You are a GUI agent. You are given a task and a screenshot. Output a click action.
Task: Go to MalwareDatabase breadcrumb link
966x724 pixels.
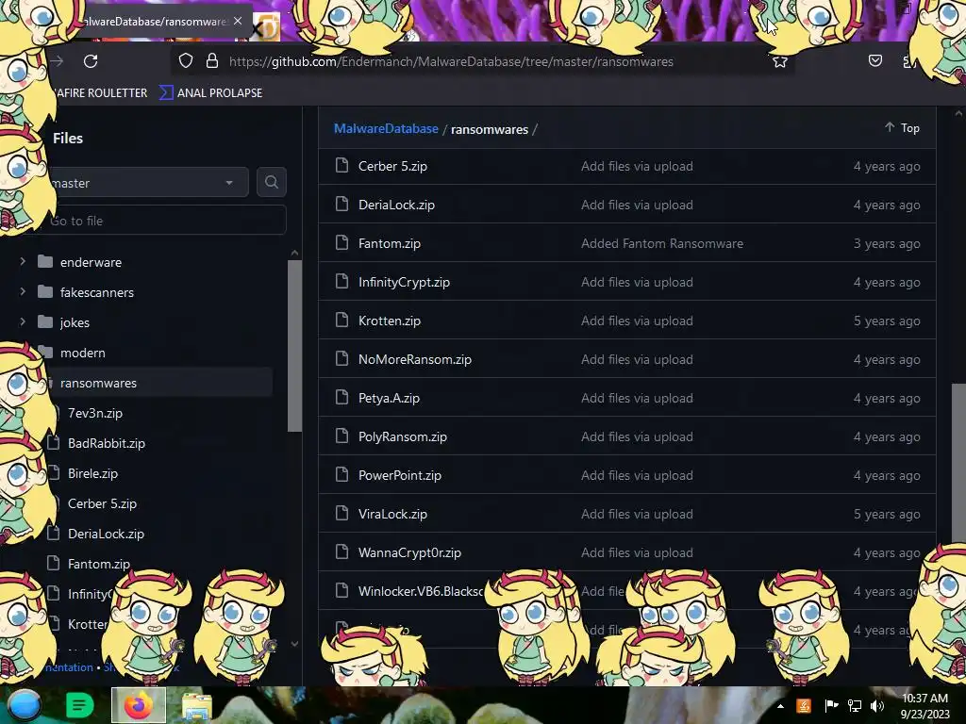point(386,128)
